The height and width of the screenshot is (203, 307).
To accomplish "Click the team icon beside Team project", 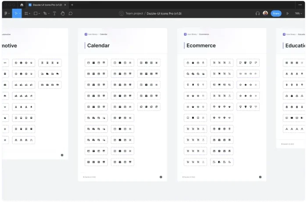I will pos(121,14).
